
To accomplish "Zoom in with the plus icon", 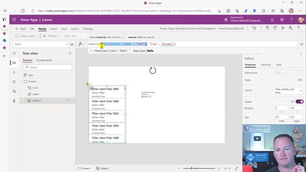I will [x=219, y=168].
